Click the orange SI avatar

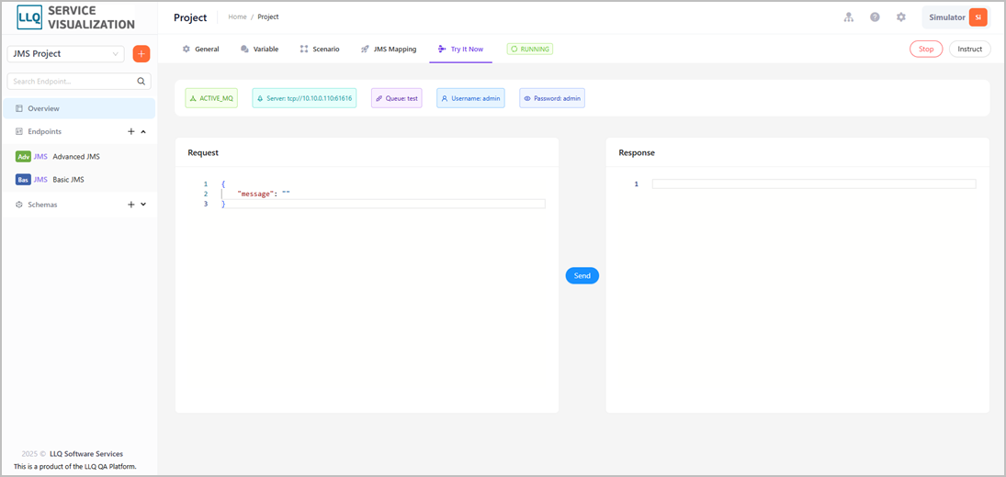point(978,17)
